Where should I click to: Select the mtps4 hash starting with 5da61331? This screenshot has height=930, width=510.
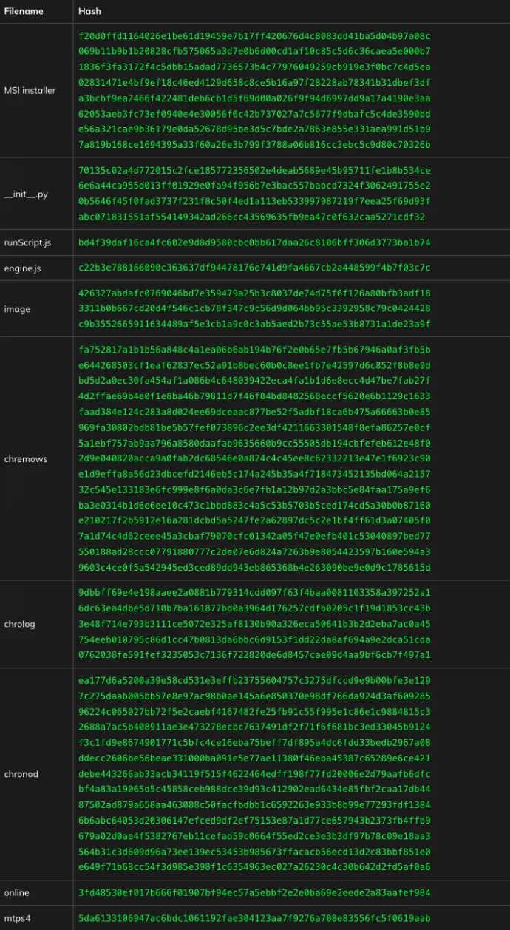point(254,918)
